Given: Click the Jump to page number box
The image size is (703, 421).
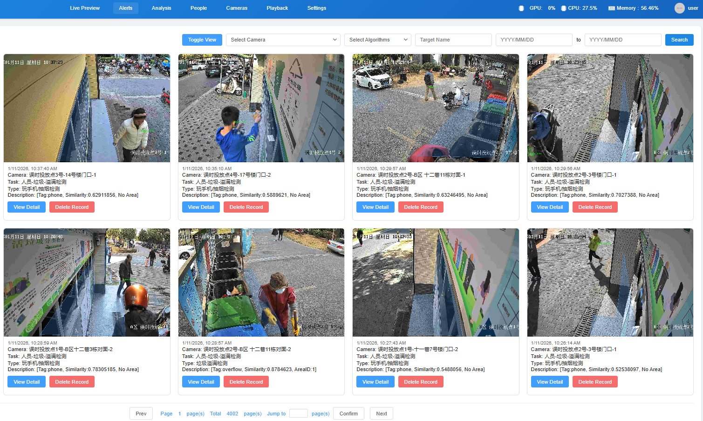Looking at the screenshot, I should click(x=299, y=414).
